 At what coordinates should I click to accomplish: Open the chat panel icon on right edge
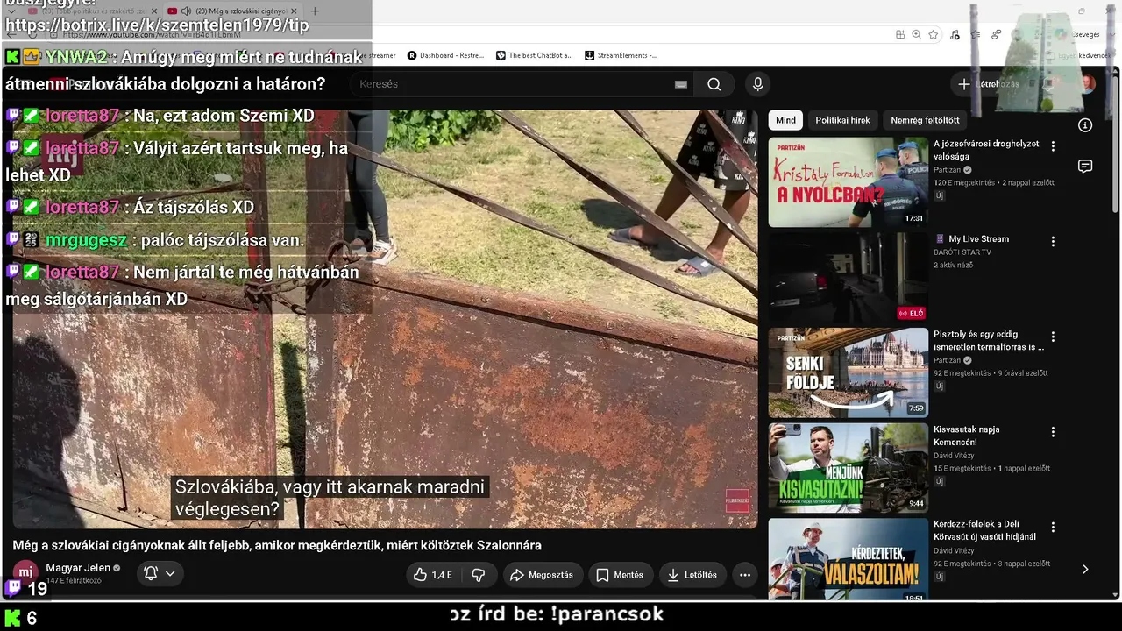click(x=1085, y=167)
